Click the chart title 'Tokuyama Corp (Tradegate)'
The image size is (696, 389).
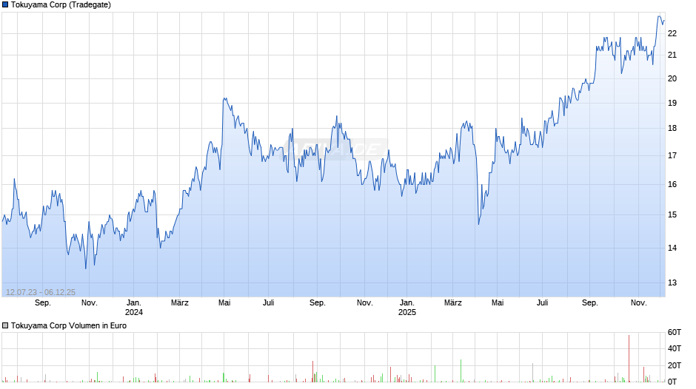[x=61, y=5]
